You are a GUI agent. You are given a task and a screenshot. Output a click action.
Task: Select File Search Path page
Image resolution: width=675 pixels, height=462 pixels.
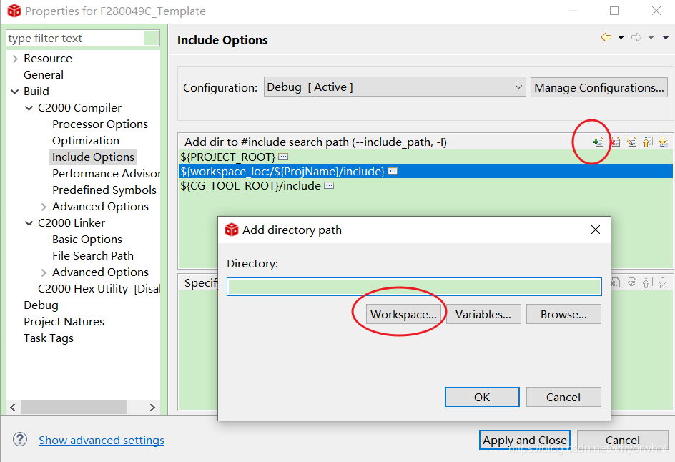pos(92,255)
